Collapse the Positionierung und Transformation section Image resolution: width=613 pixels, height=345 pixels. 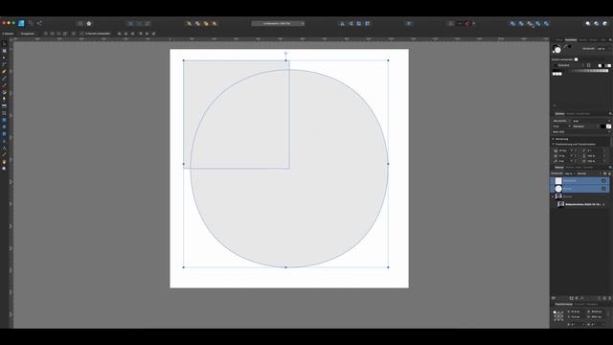pos(554,144)
